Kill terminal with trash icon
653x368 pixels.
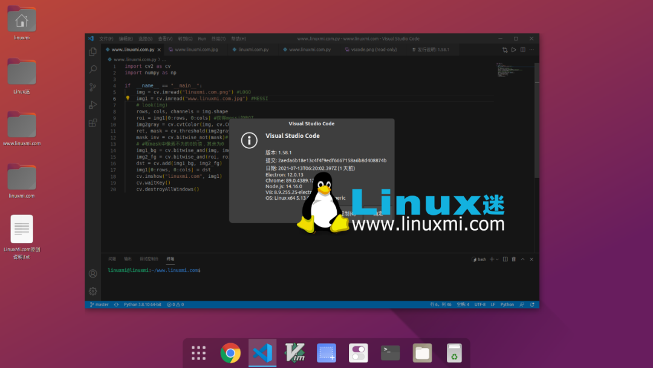click(x=514, y=259)
